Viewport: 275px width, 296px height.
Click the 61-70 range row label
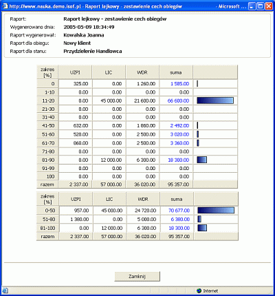coord(47,143)
